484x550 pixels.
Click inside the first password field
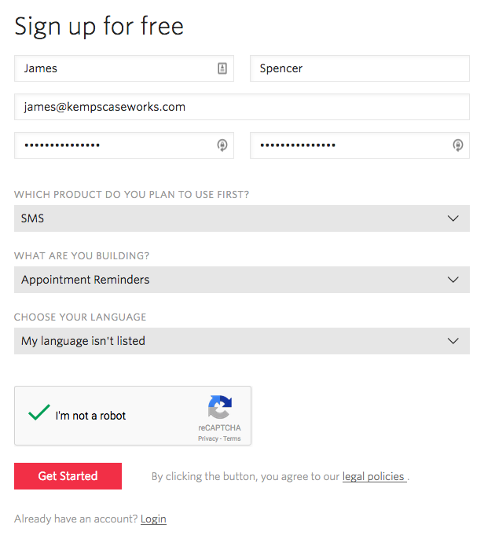coord(114,145)
